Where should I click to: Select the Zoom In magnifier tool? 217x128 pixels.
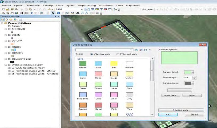click(3, 13)
